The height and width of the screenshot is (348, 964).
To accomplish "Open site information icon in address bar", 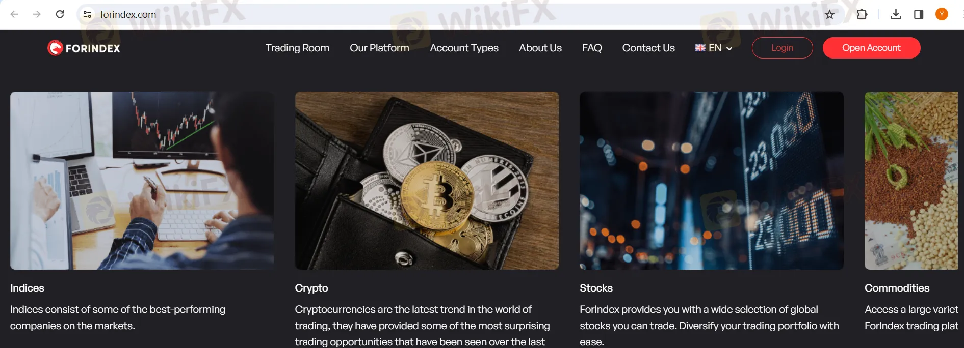I will [87, 14].
